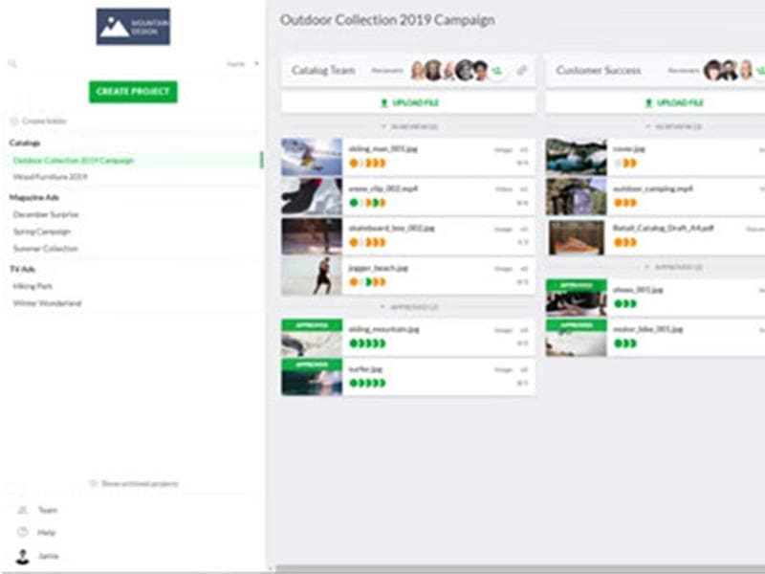Open the canoe.jpg thumbnail
This screenshot has height=574, width=765.
(577, 157)
